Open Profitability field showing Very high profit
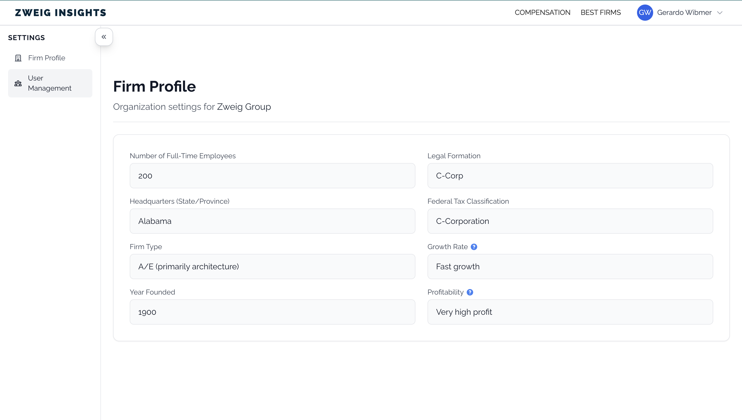The height and width of the screenshot is (420, 742). [570, 312]
